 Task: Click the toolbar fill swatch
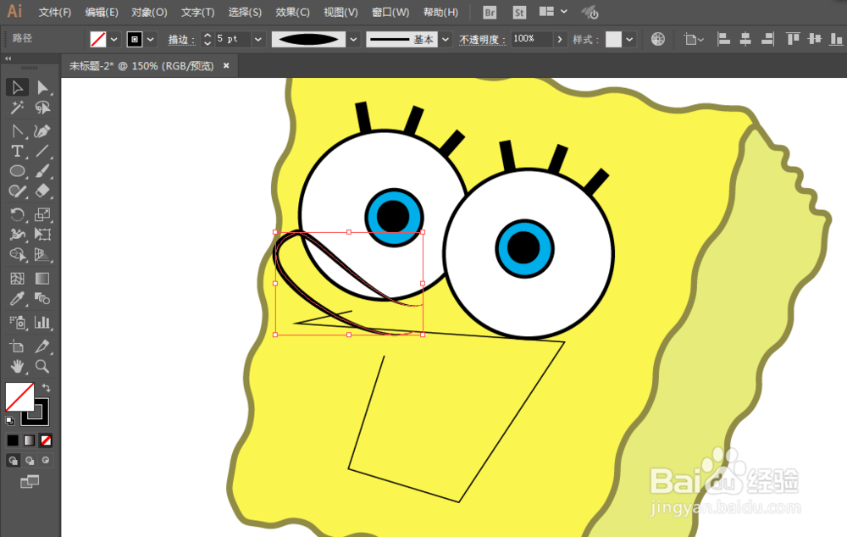point(19,396)
